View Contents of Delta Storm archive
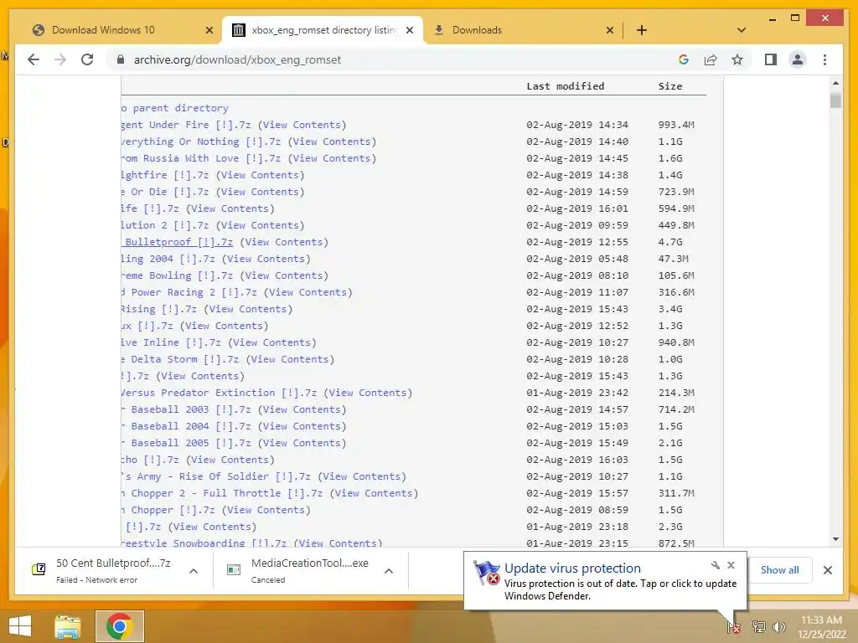The image size is (858, 643). [290, 359]
